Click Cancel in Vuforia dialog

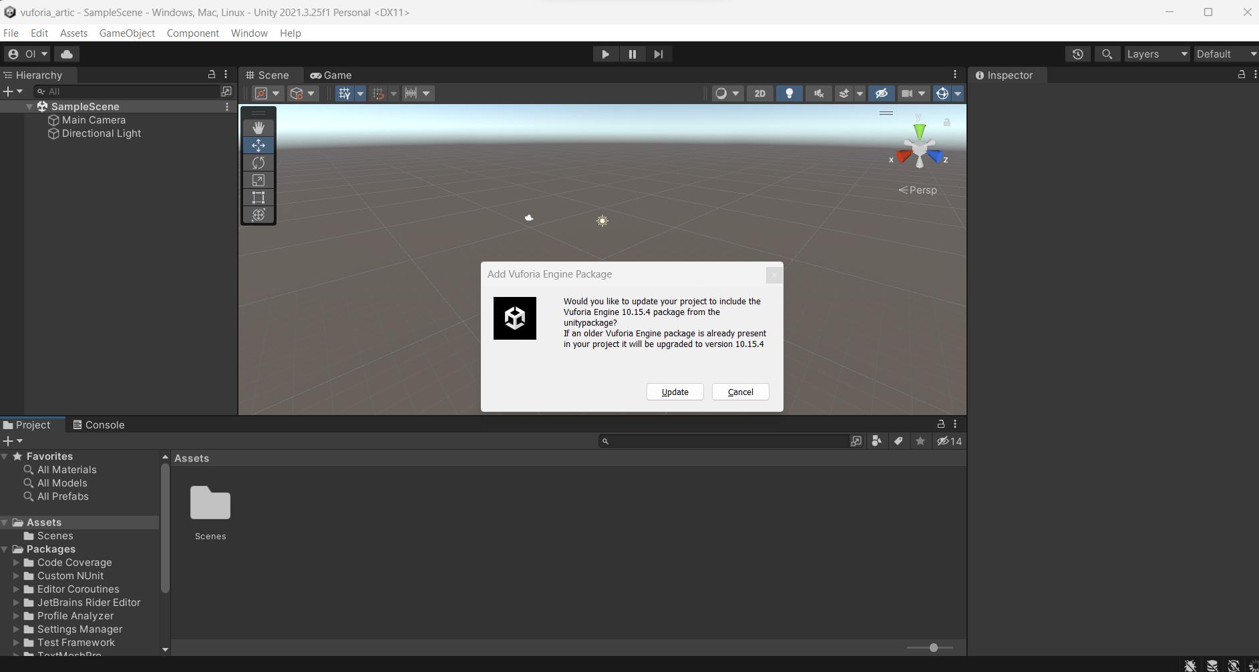(740, 392)
